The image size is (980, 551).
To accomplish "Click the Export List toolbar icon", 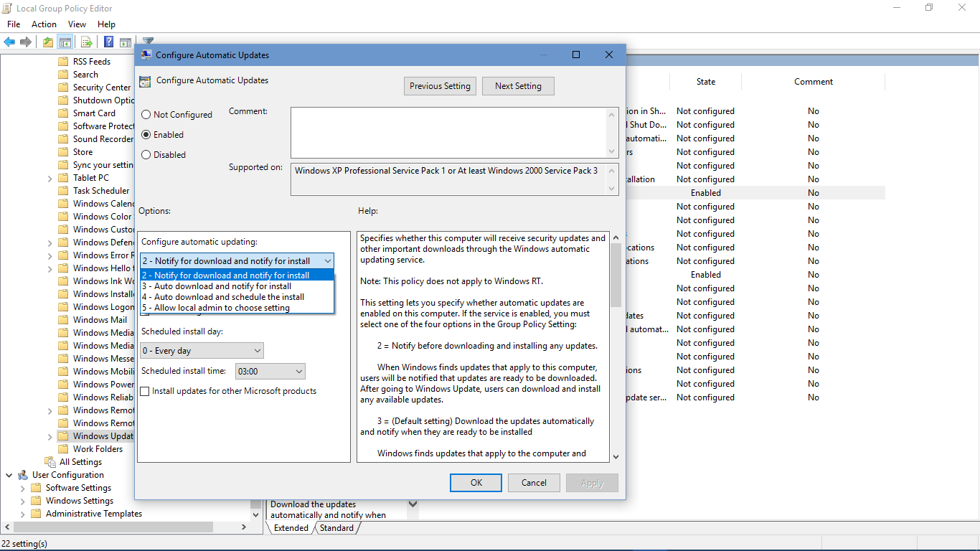I will coord(87,42).
